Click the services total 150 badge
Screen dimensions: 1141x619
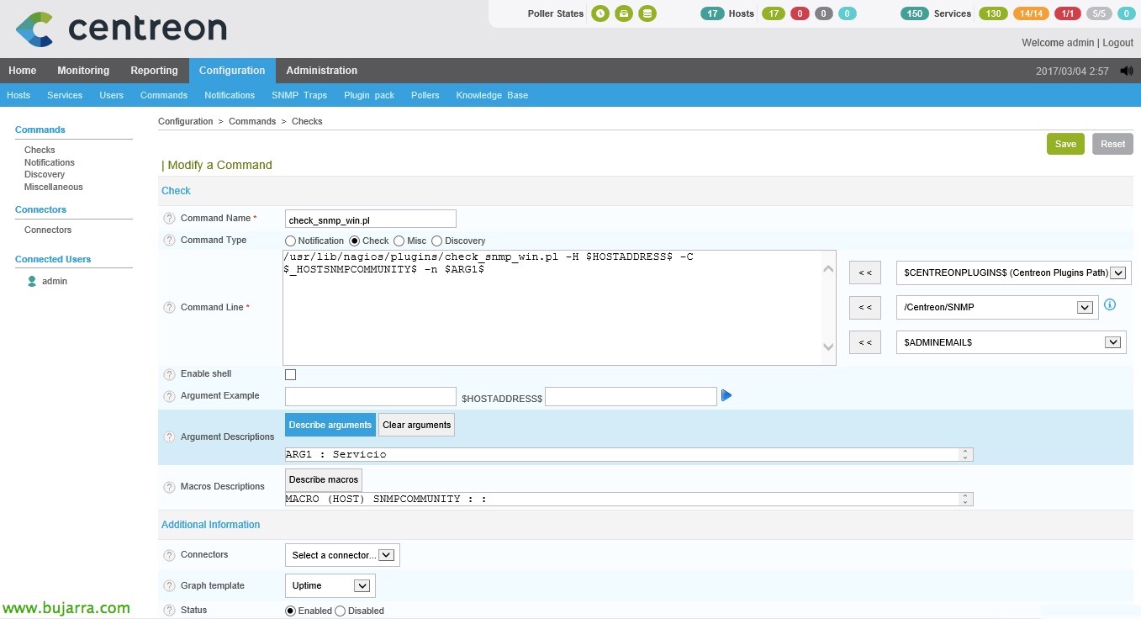pyautogui.click(x=914, y=13)
